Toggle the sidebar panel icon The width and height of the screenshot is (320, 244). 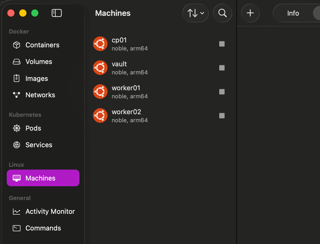pos(57,13)
